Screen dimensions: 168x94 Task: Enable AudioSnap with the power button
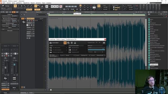(x=65, y=43)
